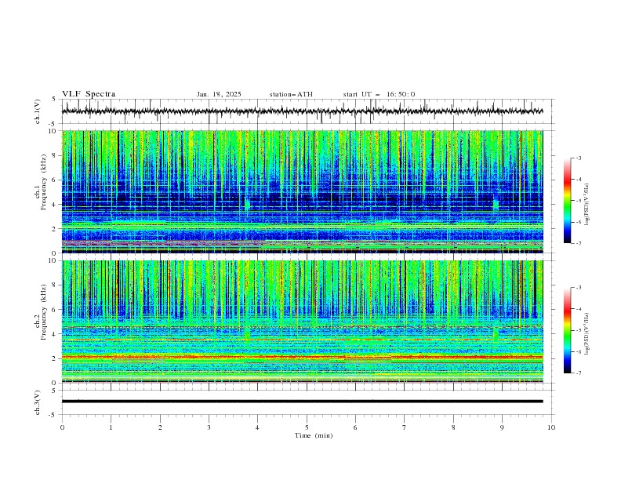Image resolution: width=621 pixels, height=480 pixels.
Task: Click the "ch.1(V)" waveform axis label
Action: coord(38,111)
